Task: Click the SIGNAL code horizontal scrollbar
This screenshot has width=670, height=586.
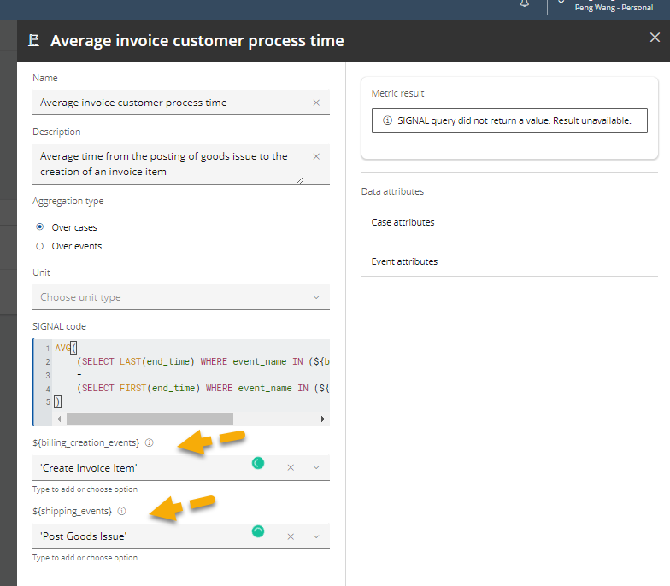Action: pos(150,419)
